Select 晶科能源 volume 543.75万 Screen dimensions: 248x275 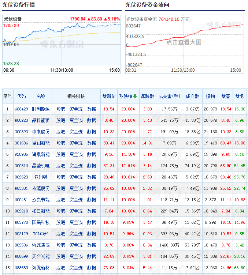tap(169, 120)
